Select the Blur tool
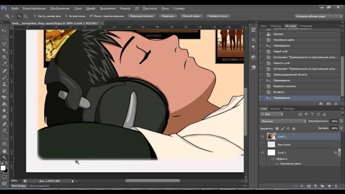345x194 pixels. [4, 110]
